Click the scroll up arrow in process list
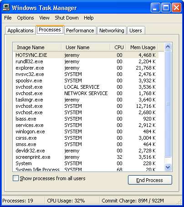This screenshot has width=184, height=207. 168,47
